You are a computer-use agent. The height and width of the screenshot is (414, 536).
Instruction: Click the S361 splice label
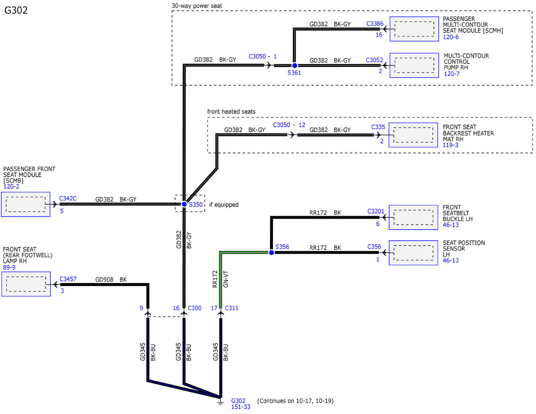point(294,74)
